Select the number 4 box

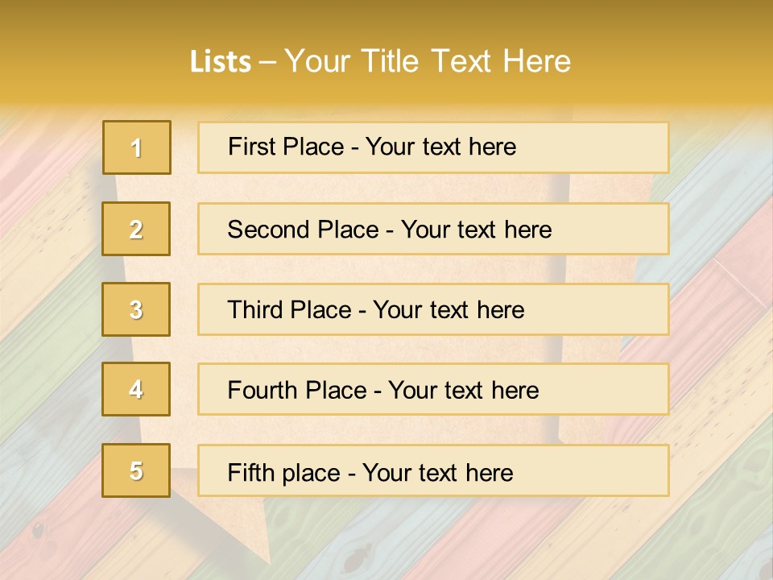136,390
